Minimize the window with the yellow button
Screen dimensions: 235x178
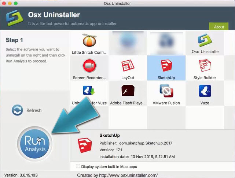tap(10, 3)
